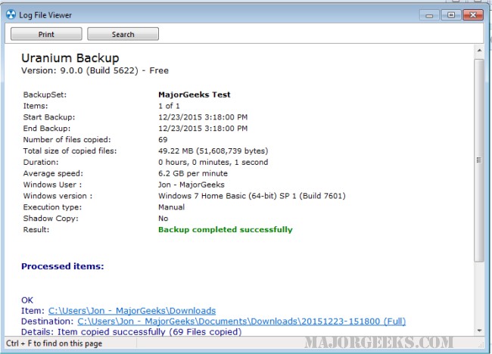
Task: Click the number of files copied '69'
Action: tap(163, 139)
